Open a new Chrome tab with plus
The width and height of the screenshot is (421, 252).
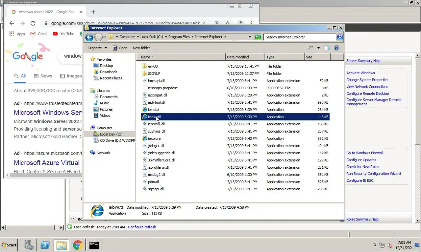[x=93, y=12]
